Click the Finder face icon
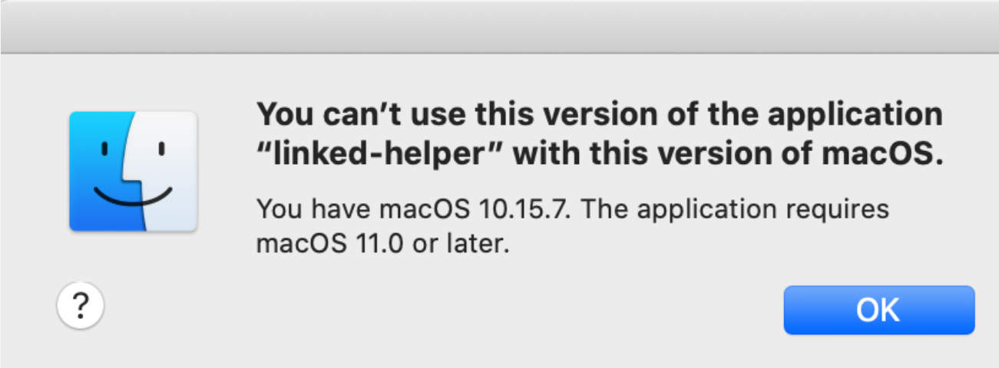This screenshot has width=999, height=368. click(133, 170)
